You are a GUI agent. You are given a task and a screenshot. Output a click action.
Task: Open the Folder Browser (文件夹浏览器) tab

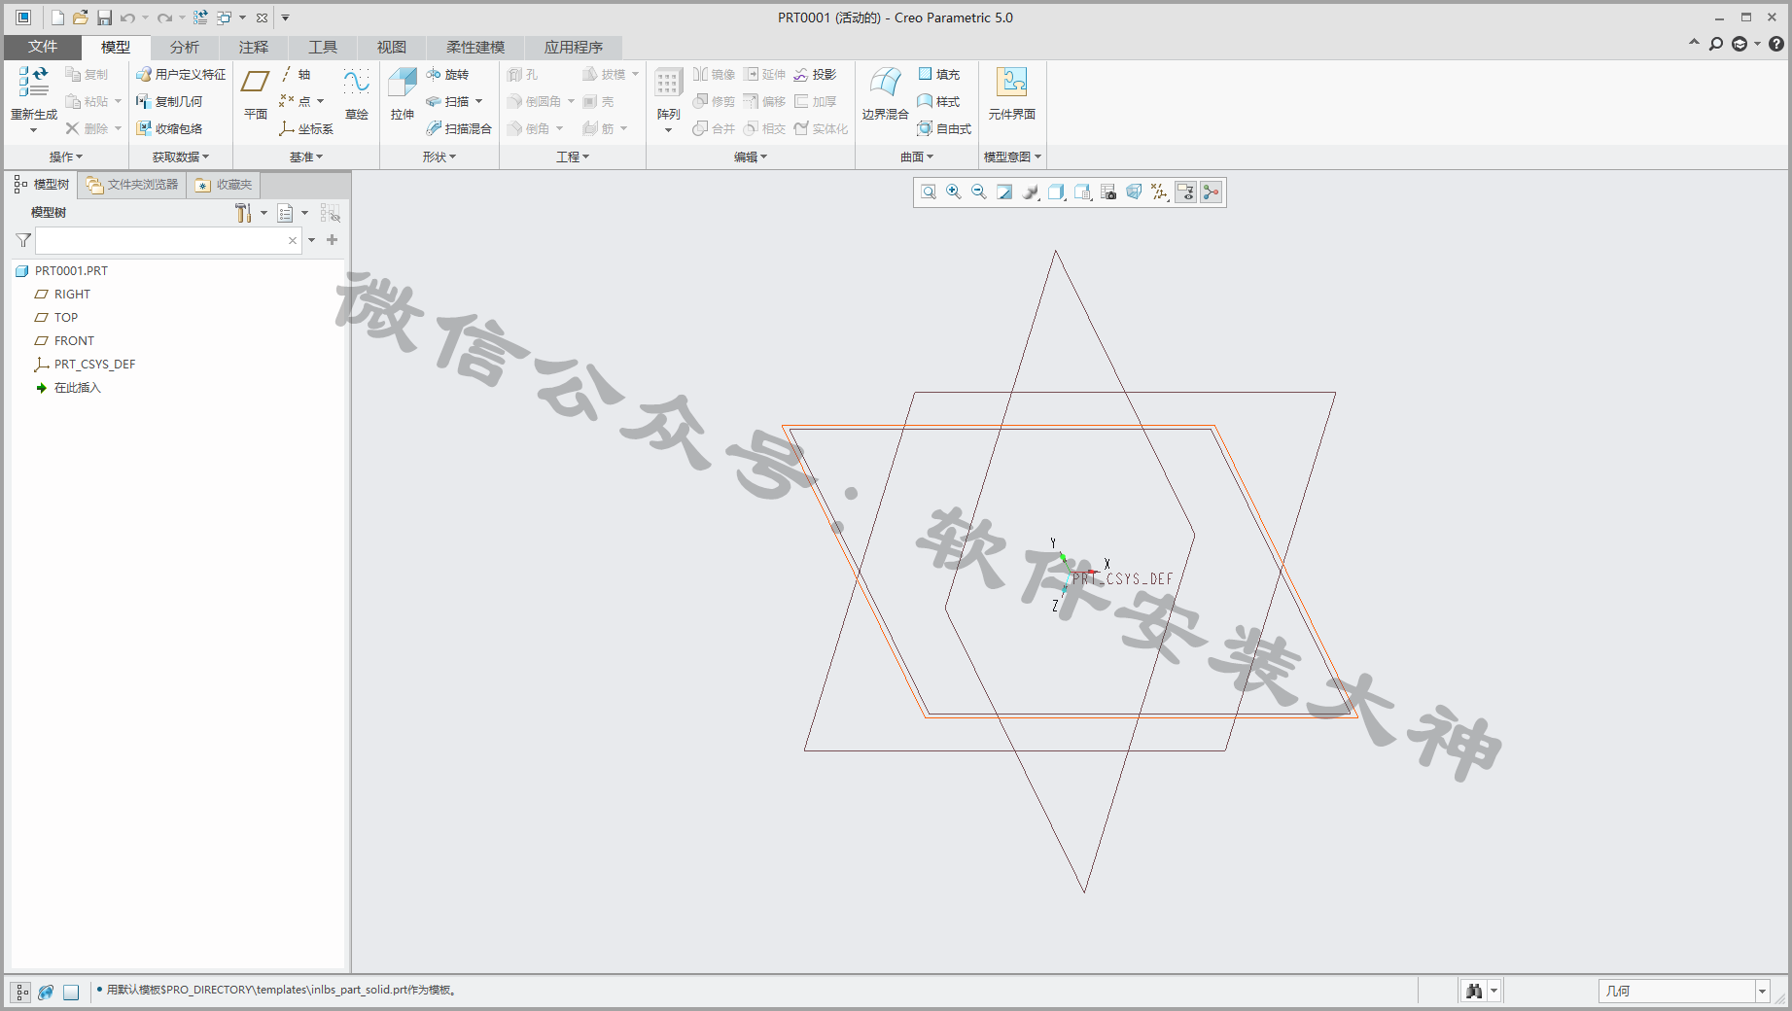(x=132, y=185)
